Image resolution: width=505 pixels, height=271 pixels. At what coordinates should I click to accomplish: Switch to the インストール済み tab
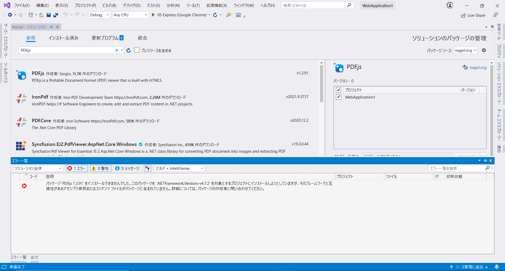coord(64,38)
